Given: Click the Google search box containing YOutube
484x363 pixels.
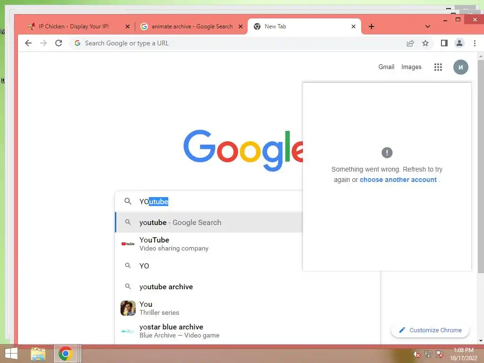Looking at the screenshot, I should (208, 201).
